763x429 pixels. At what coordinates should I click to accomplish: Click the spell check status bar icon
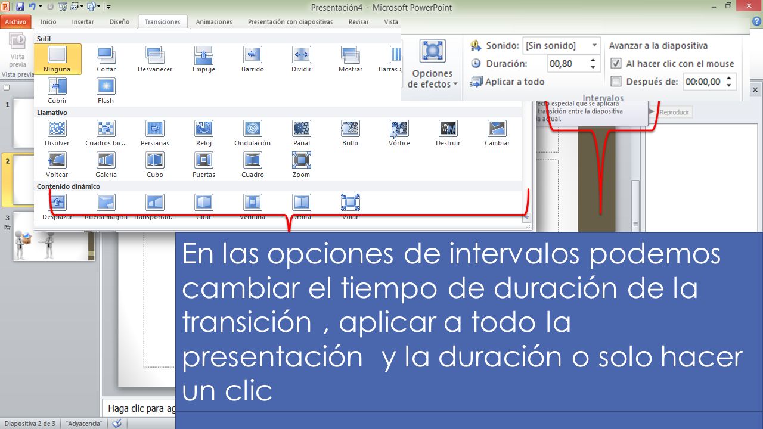point(117,423)
